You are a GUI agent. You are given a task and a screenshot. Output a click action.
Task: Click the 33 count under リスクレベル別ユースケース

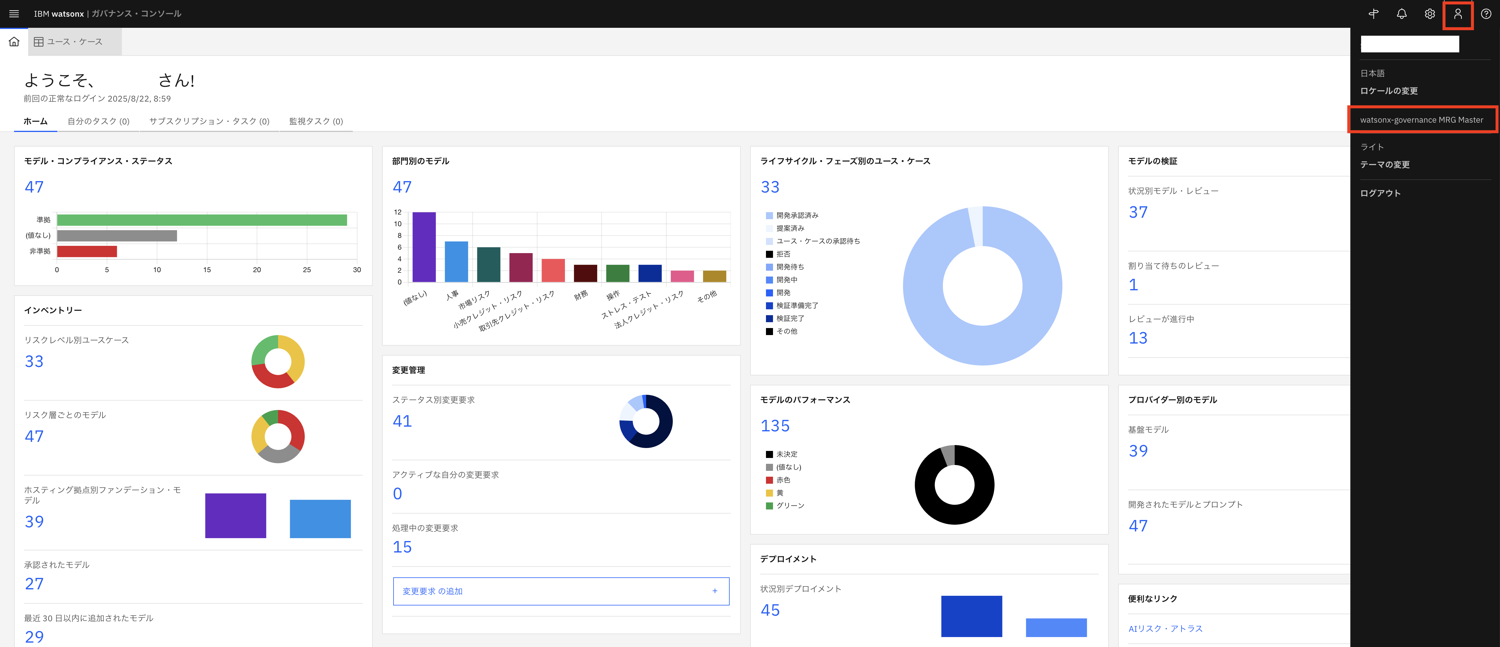[34, 362]
